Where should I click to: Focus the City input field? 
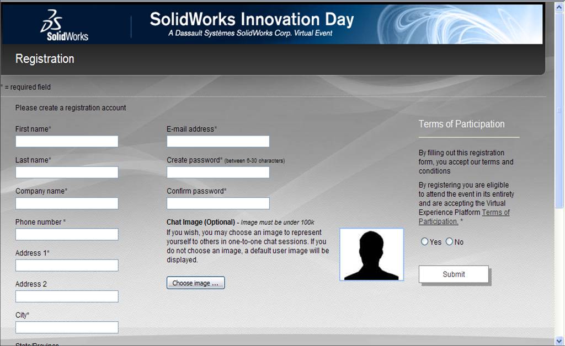(x=67, y=327)
